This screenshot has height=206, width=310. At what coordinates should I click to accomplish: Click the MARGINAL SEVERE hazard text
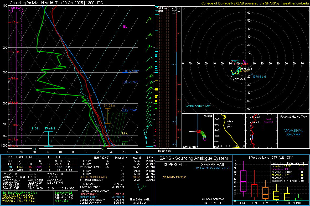point(293,133)
